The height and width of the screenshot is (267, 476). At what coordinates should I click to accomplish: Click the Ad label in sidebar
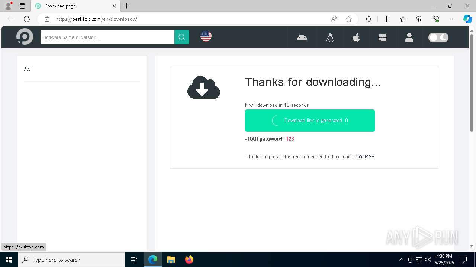27,69
